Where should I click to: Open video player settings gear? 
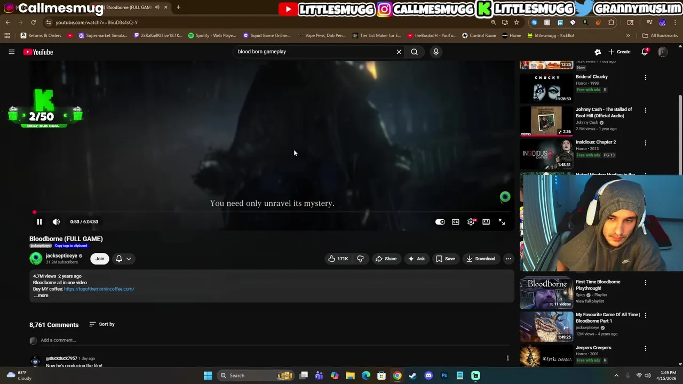click(x=471, y=222)
